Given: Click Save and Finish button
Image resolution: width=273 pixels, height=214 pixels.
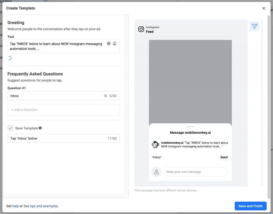Looking at the screenshot, I should click(251, 206).
